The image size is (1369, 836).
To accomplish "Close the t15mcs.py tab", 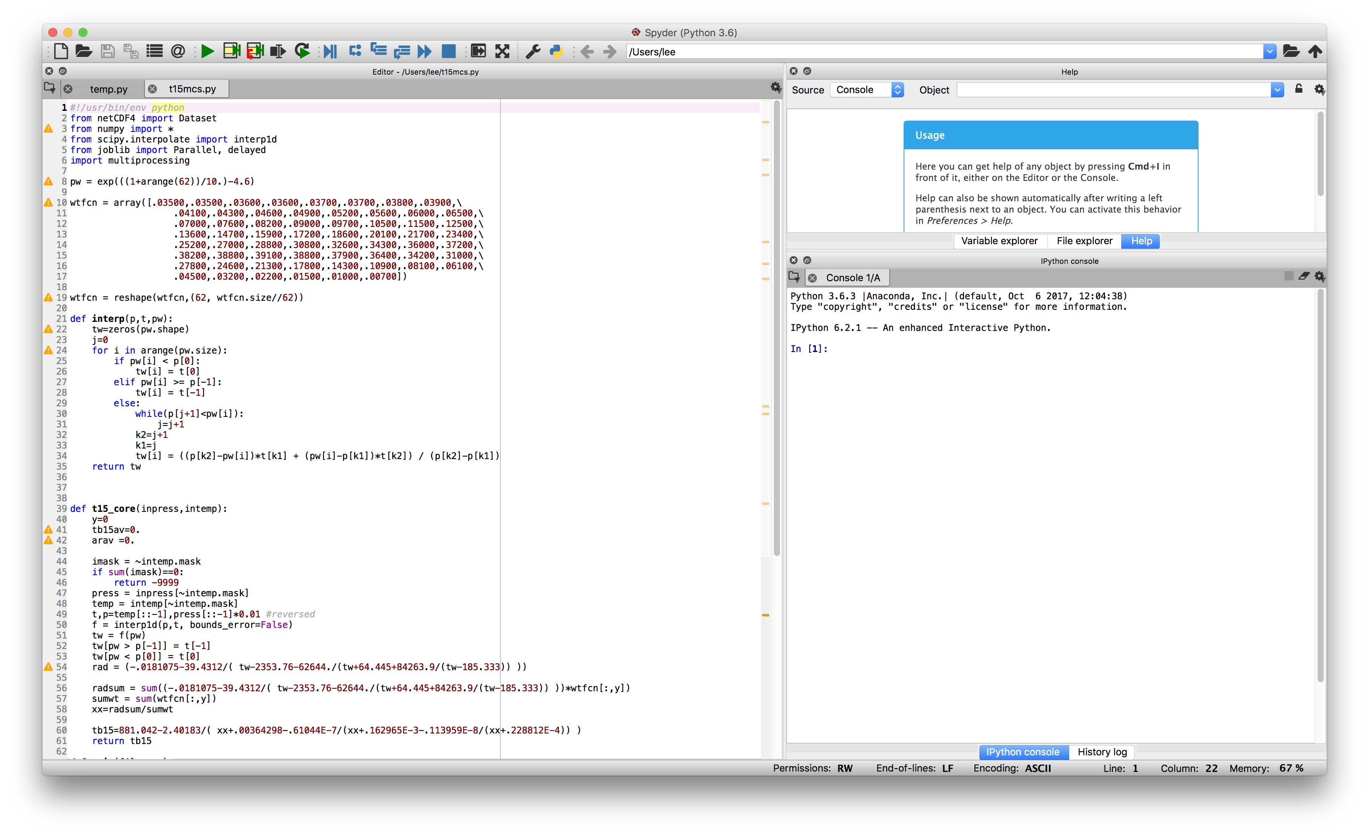I will click(152, 89).
